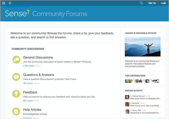Screen dimensions: 169x119
Task: Click the search magnifier icon
Action: pyautogui.click(x=141, y=3)
